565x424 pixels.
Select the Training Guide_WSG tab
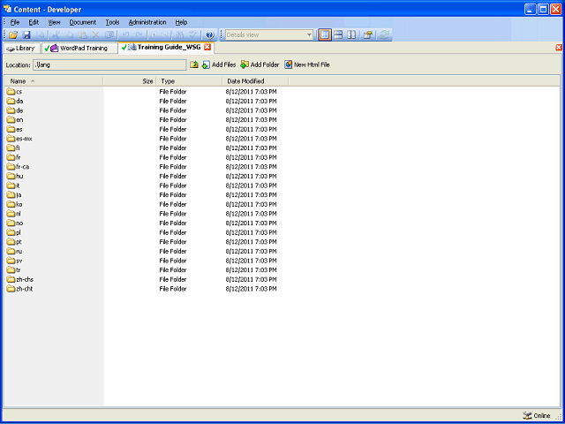tap(165, 47)
